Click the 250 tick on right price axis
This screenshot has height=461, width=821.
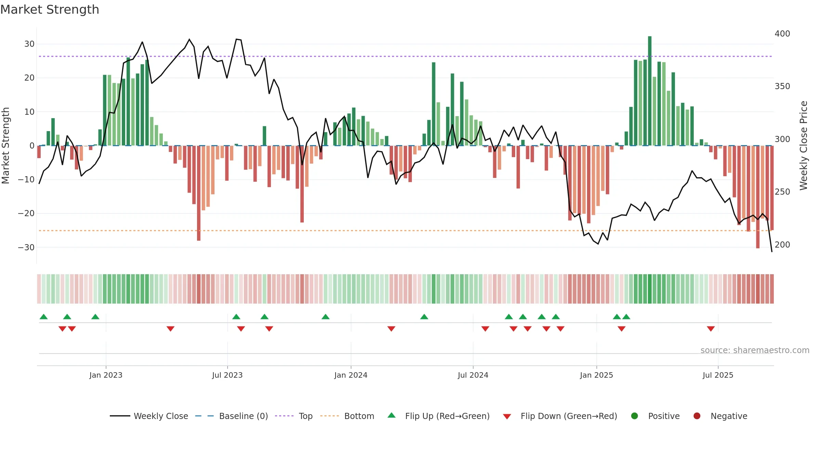pyautogui.click(x=782, y=192)
